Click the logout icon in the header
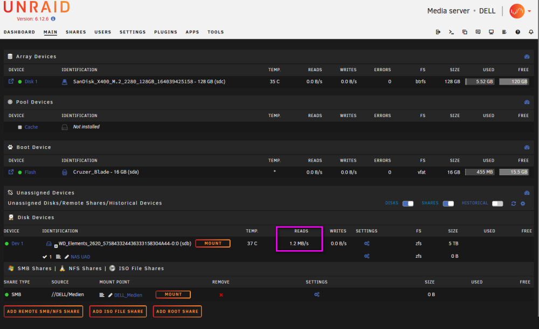The height and width of the screenshot is (329, 539). point(438,32)
